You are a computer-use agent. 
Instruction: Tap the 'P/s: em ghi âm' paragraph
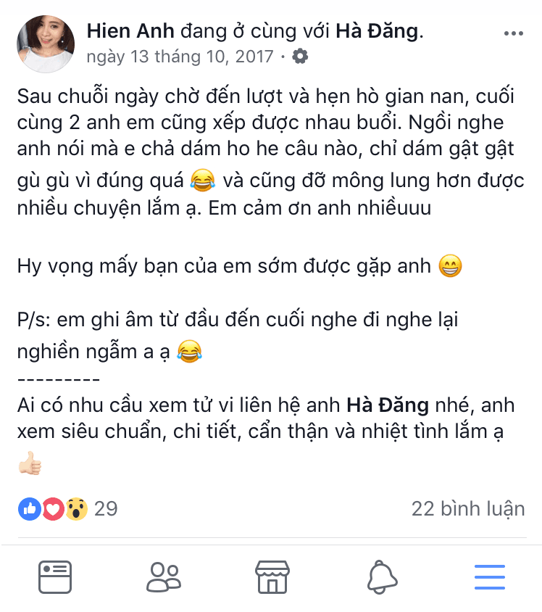[x=237, y=336]
